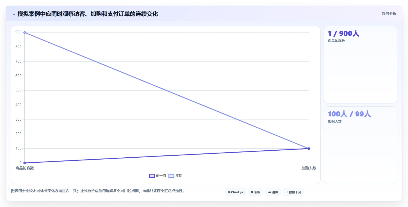Click the 前一周 data point at 0

(x=25, y=163)
